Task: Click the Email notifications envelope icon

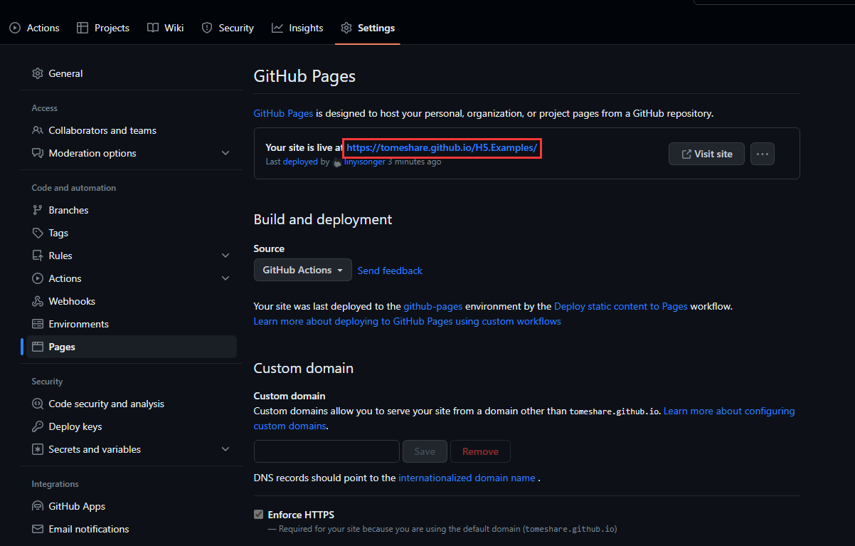Action: [x=38, y=529]
